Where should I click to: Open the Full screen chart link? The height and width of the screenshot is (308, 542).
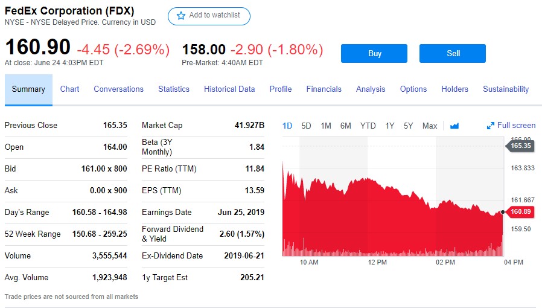(x=511, y=126)
